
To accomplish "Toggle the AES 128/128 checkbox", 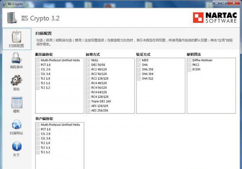I will pyautogui.click(x=88, y=106).
